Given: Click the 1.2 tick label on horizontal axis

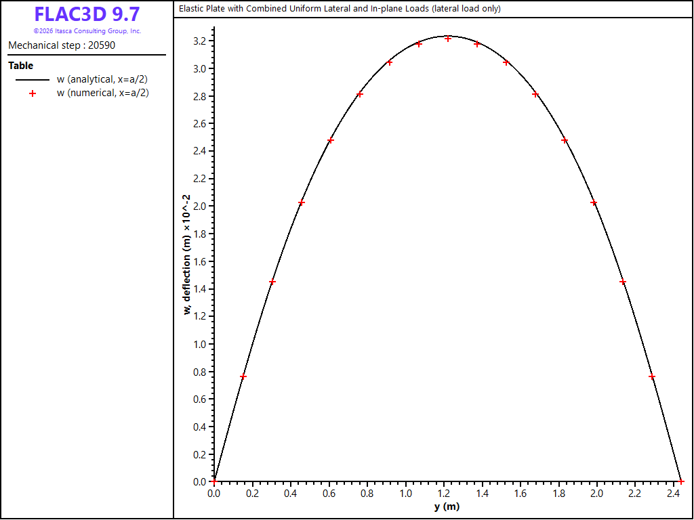Looking at the screenshot, I should 443,493.
